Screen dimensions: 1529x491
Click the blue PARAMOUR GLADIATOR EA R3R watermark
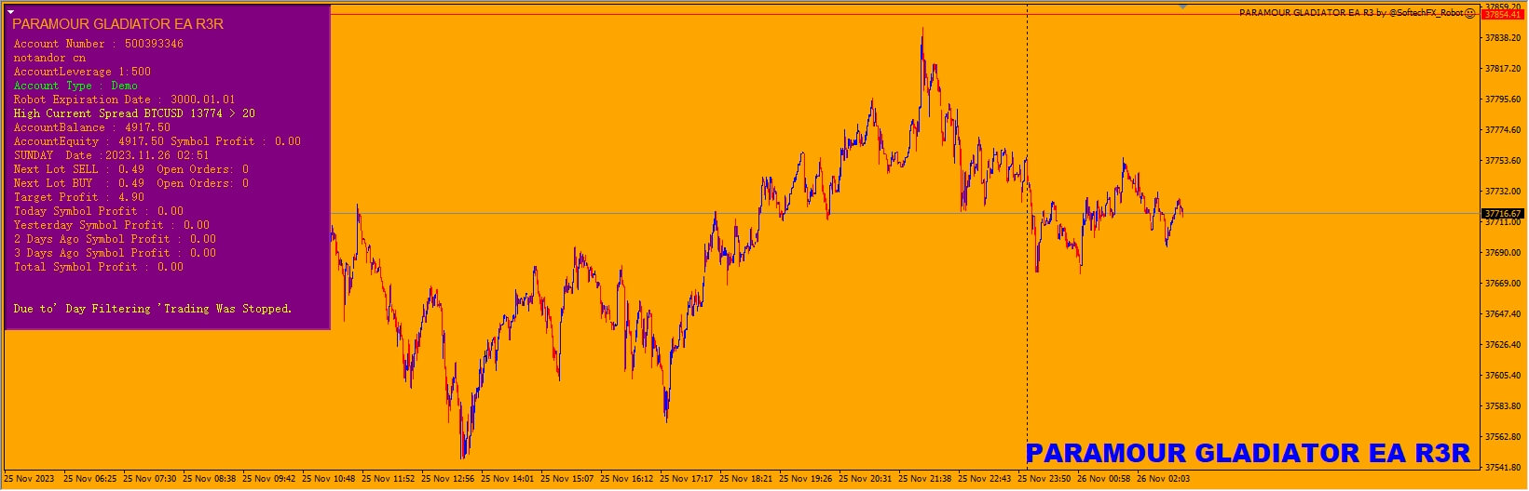pyautogui.click(x=1248, y=454)
